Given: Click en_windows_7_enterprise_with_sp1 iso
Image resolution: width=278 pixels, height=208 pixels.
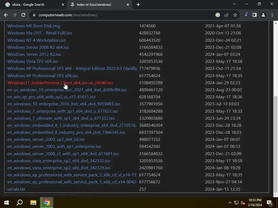Looking at the screenshot, I should 63,111.
